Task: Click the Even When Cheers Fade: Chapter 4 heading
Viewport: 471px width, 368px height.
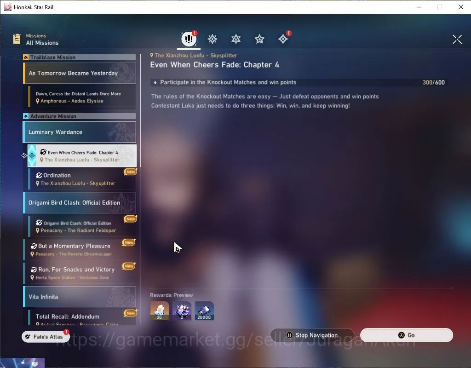Action: coord(214,64)
